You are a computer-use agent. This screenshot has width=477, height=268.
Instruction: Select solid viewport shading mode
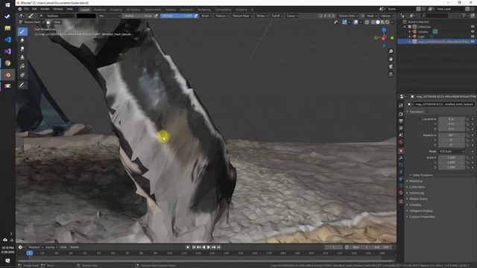[x=378, y=22]
